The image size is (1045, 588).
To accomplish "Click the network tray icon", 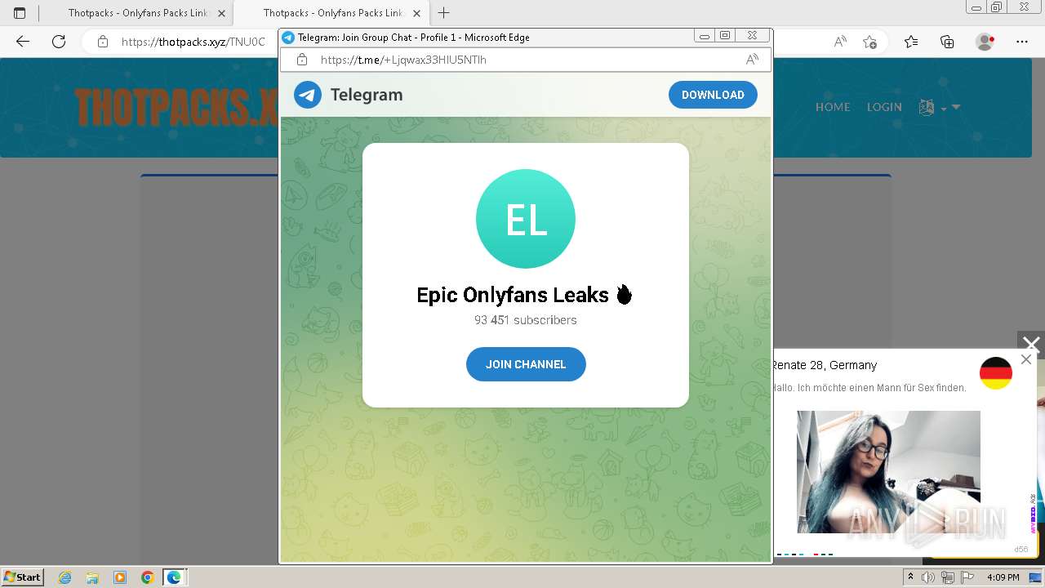I will [x=948, y=577].
